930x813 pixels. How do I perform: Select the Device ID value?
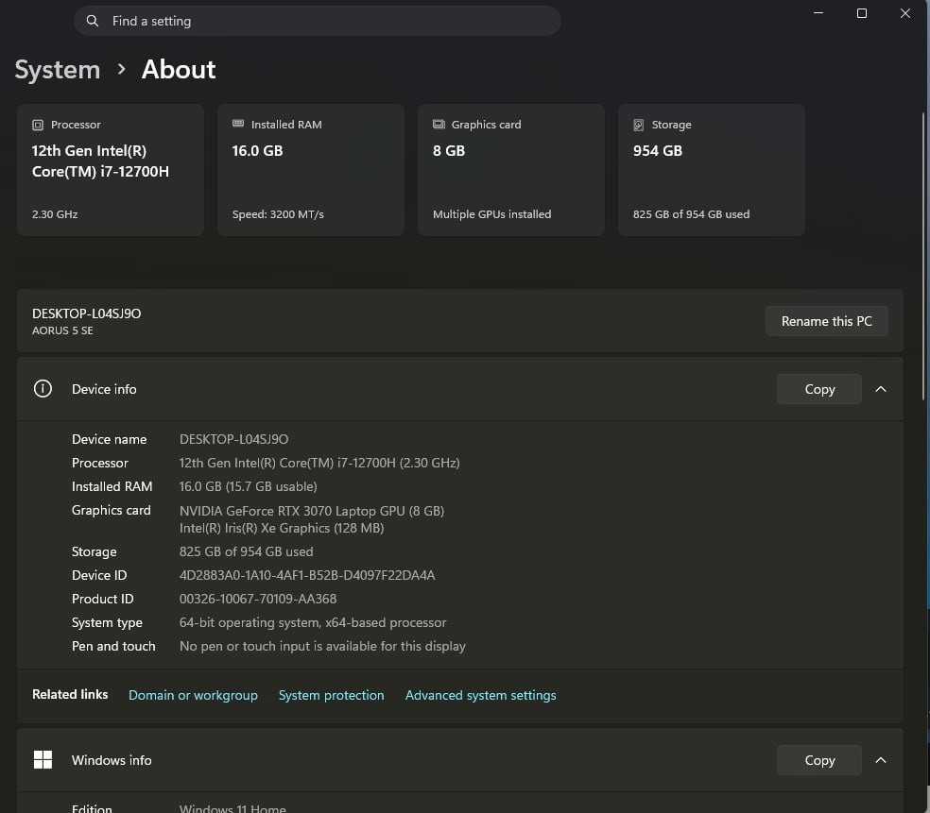point(307,575)
